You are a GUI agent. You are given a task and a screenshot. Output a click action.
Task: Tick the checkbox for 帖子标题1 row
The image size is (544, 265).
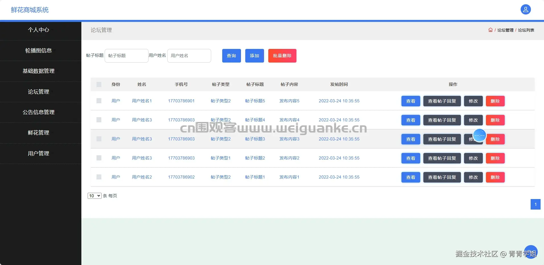pyautogui.click(x=99, y=177)
